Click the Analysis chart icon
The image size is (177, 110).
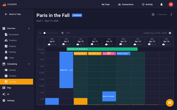[x=6, y=46]
